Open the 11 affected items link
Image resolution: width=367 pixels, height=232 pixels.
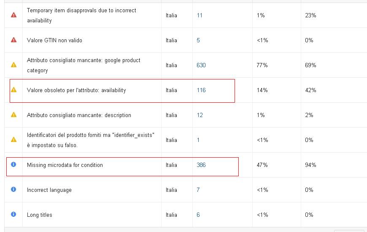[x=200, y=16]
